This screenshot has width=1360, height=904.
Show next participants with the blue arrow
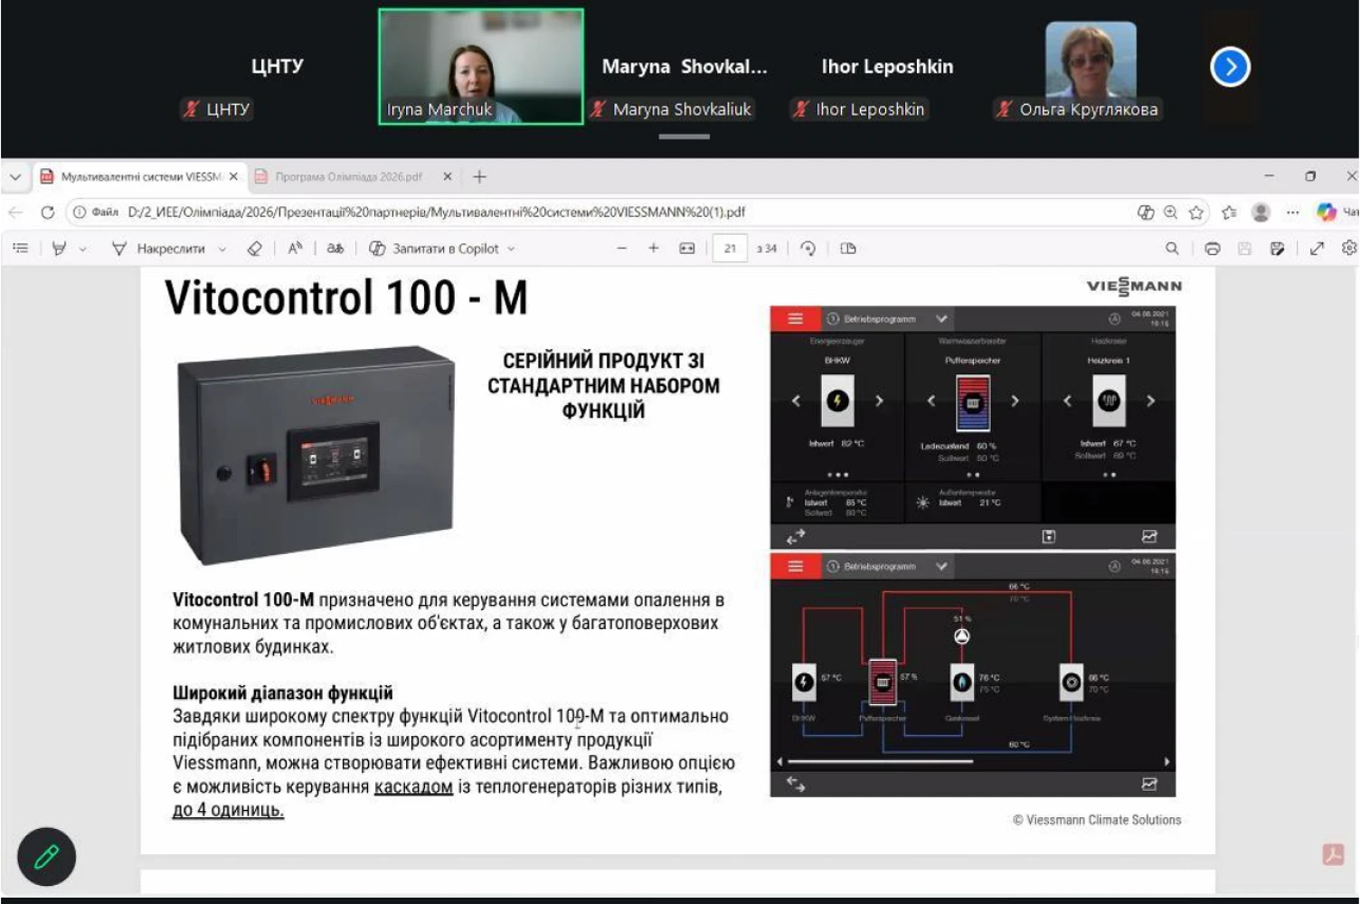[x=1230, y=67]
